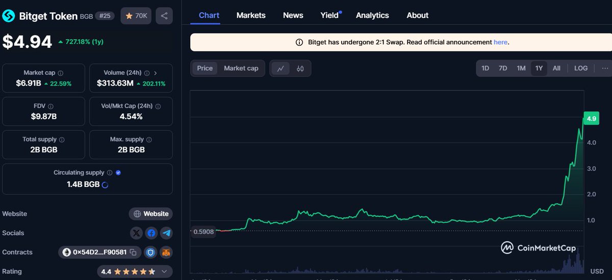This screenshot has height=280, width=612.
Task: Open the Website button
Action: [x=150, y=214]
